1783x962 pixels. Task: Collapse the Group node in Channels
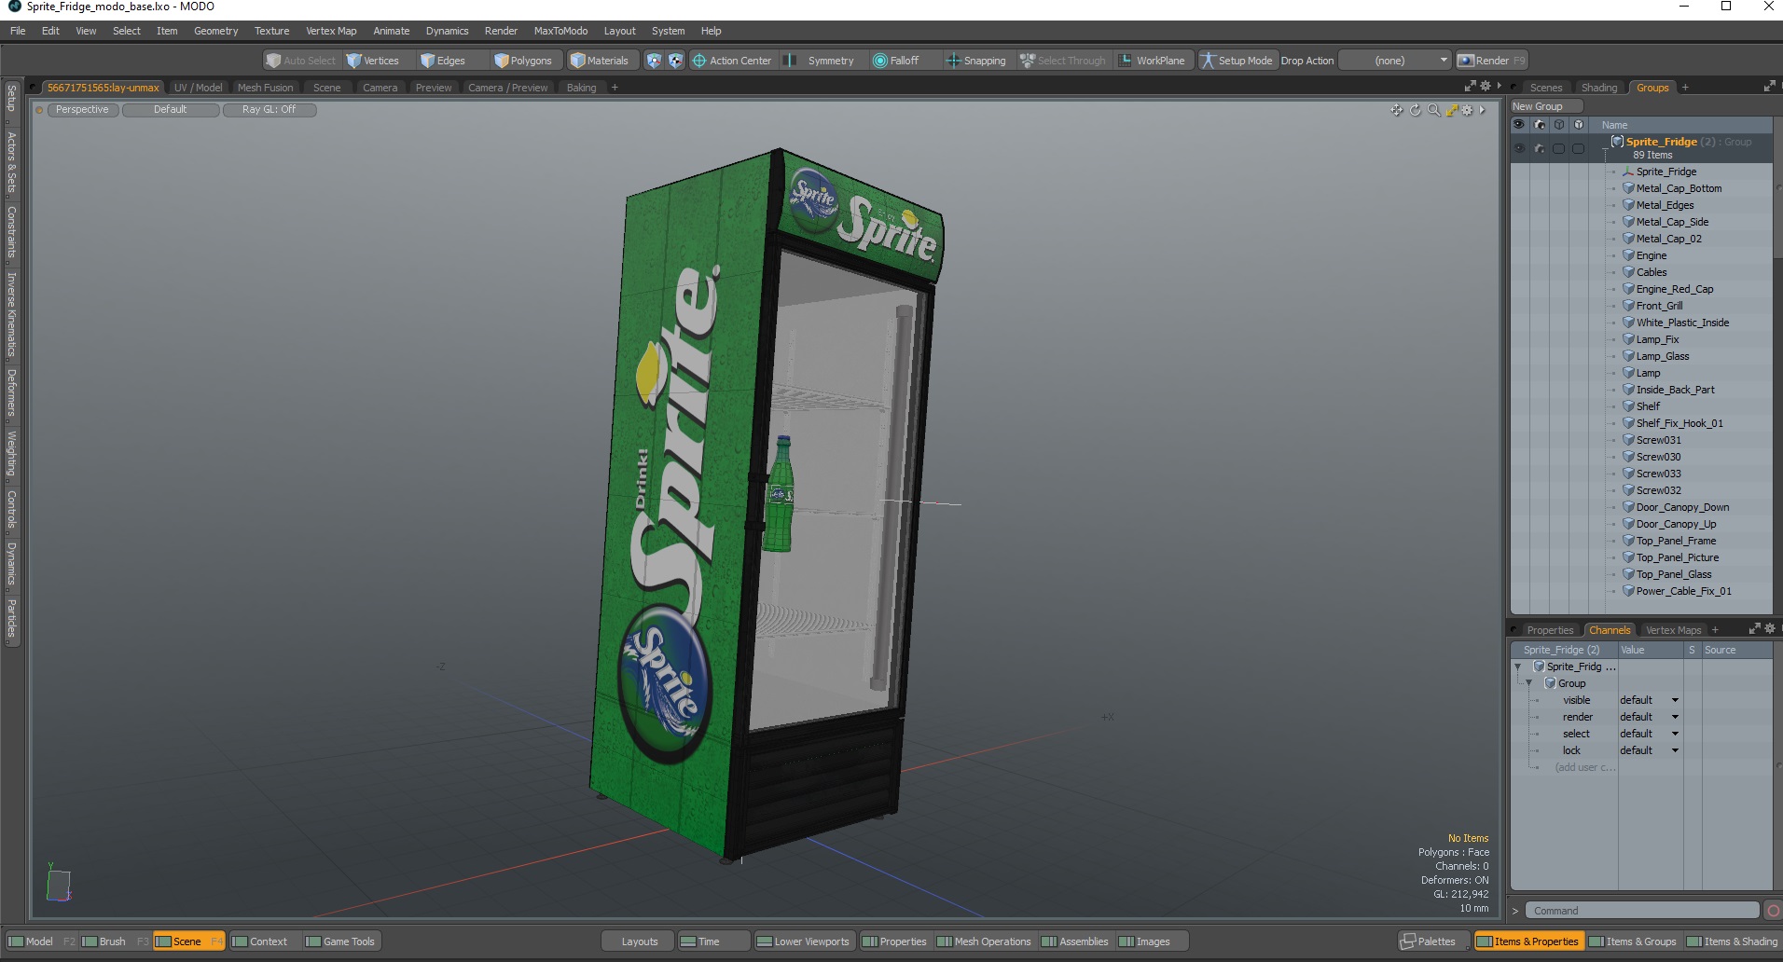coord(1528,683)
